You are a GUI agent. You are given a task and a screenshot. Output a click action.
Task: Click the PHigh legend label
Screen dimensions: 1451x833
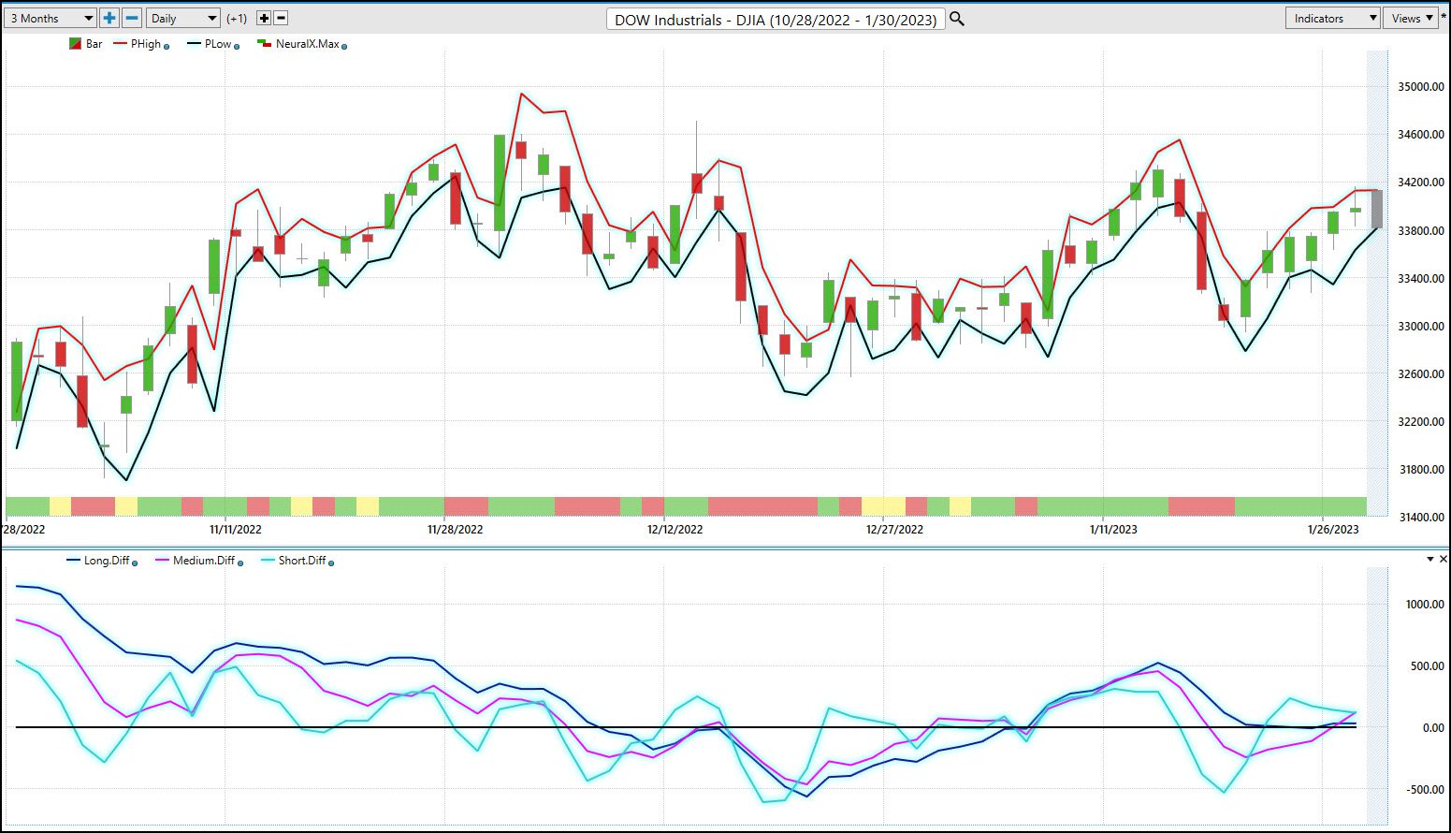point(146,44)
